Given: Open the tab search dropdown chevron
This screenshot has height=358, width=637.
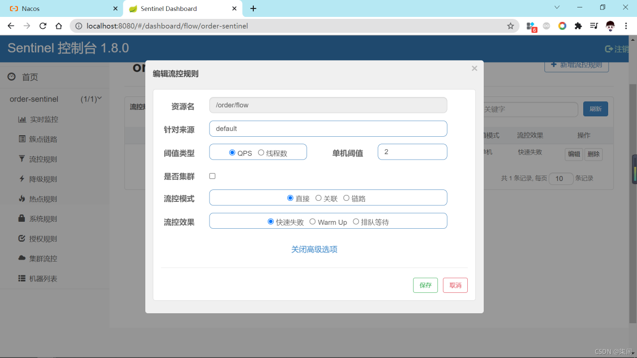Looking at the screenshot, I should tap(557, 7).
